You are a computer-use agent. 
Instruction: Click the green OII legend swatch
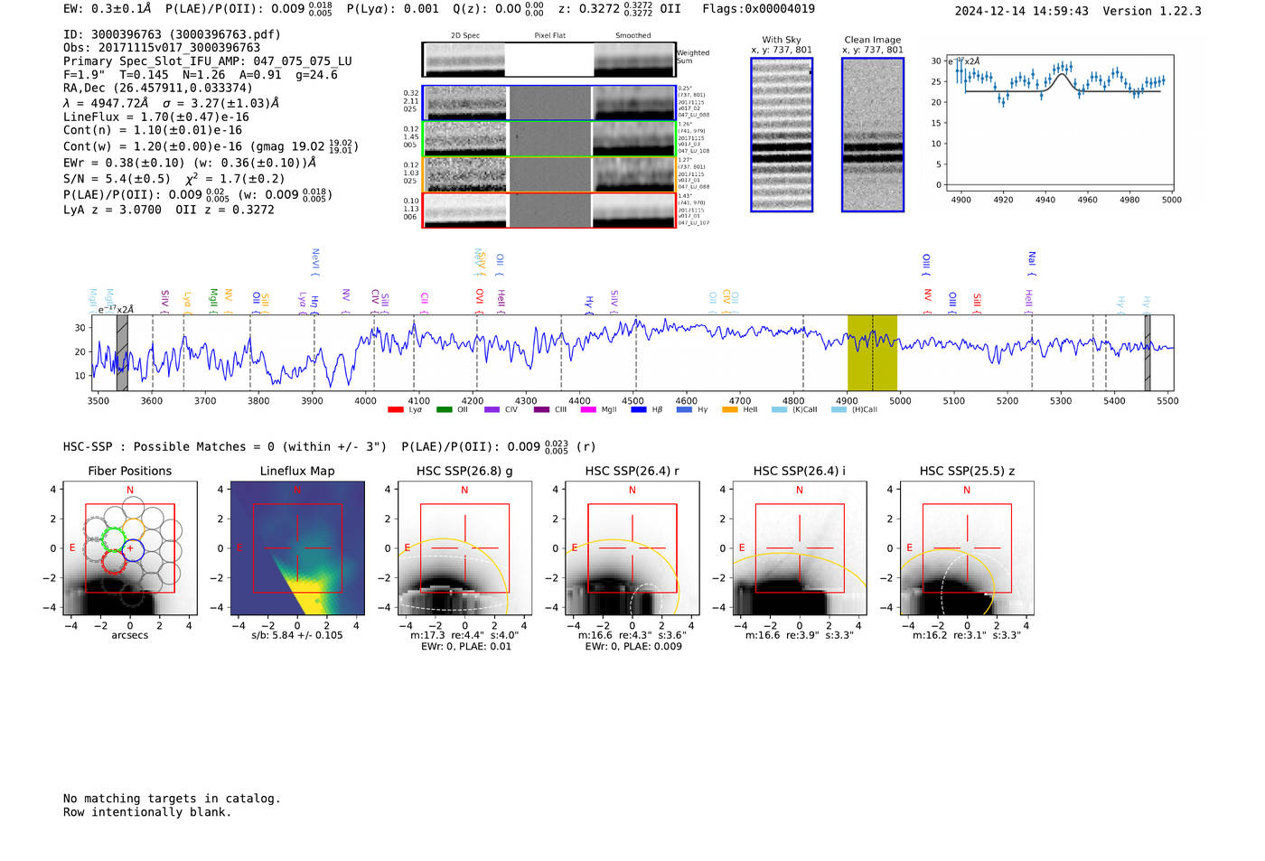(x=444, y=409)
